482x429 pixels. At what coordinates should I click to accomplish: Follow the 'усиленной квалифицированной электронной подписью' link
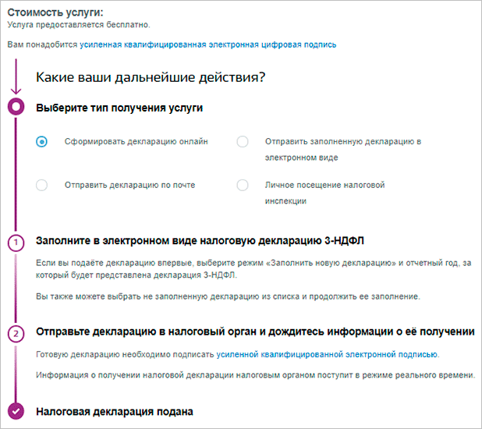coord(327,355)
